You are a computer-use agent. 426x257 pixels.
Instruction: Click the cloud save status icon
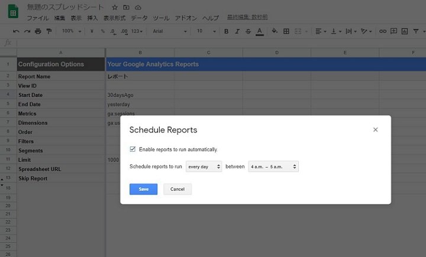138,7
